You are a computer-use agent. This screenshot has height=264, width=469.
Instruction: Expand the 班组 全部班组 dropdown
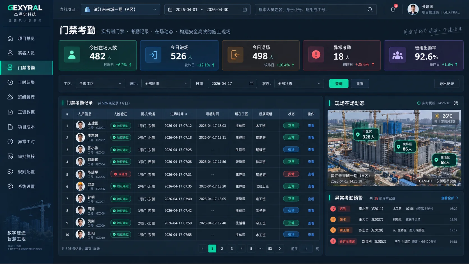166,84
